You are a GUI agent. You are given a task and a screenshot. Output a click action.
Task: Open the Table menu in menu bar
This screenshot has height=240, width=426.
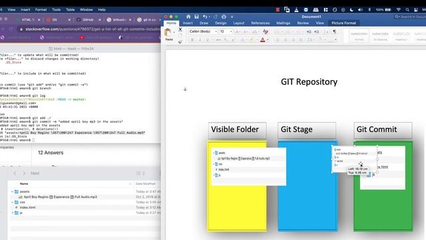(70, 10)
